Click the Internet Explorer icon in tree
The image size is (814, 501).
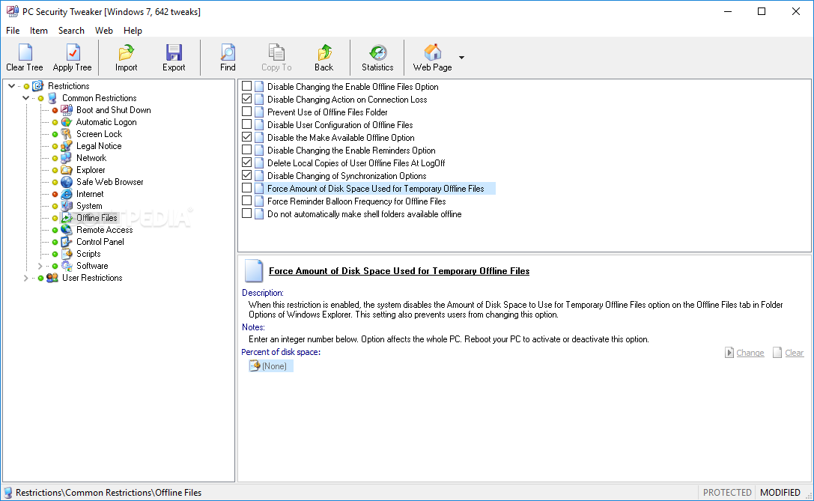(x=67, y=194)
